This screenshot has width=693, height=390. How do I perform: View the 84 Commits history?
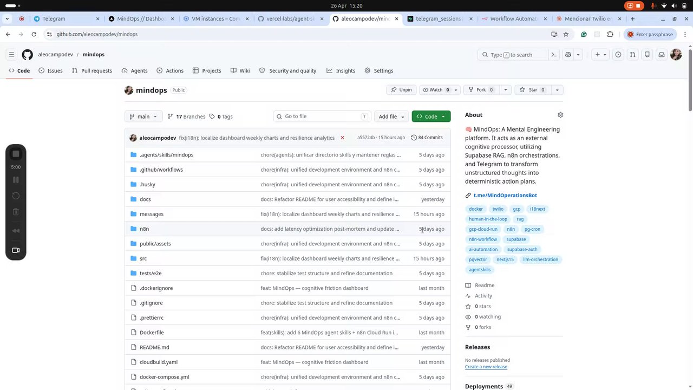tap(427, 138)
